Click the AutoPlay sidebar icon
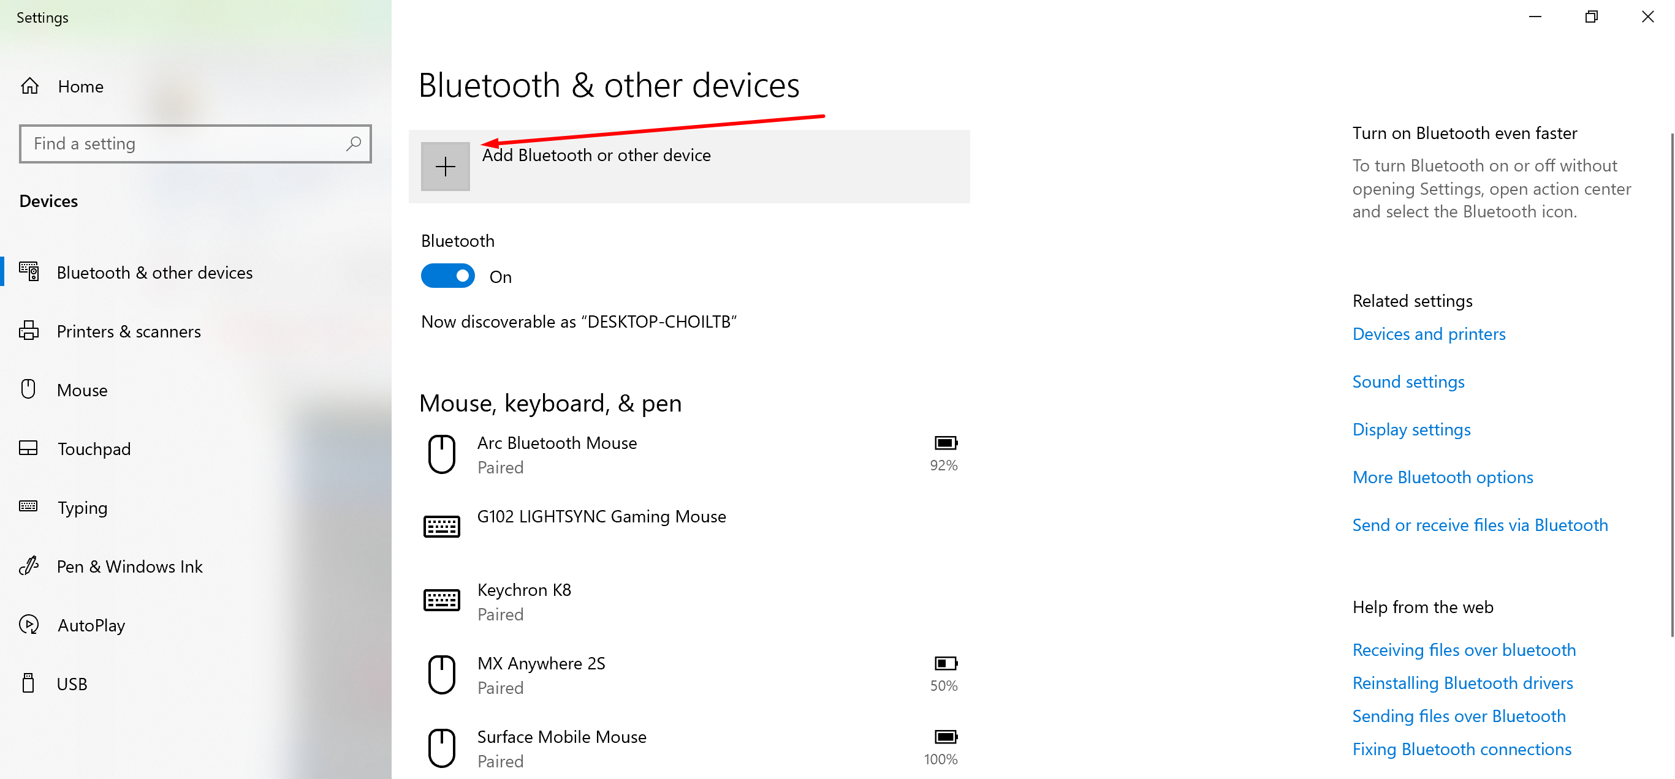This screenshot has height=779, width=1675. tap(29, 625)
